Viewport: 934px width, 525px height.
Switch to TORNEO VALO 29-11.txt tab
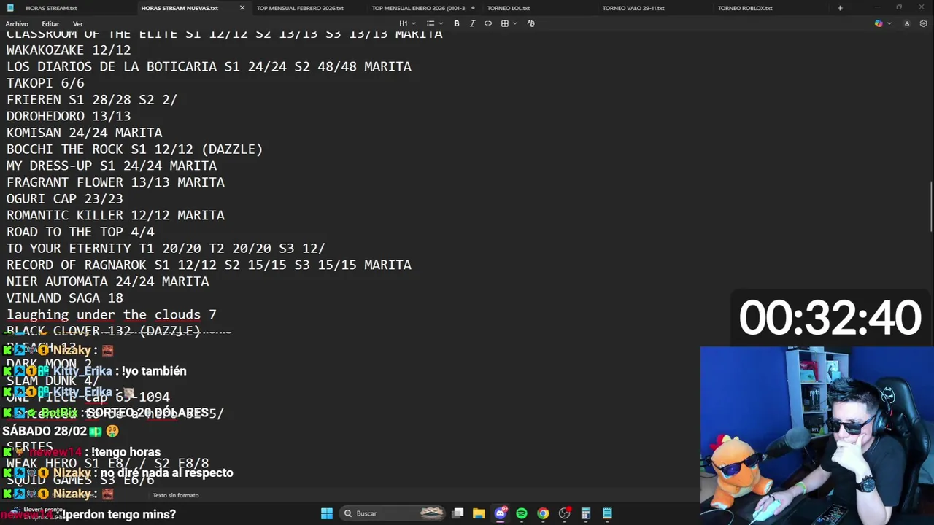(633, 8)
